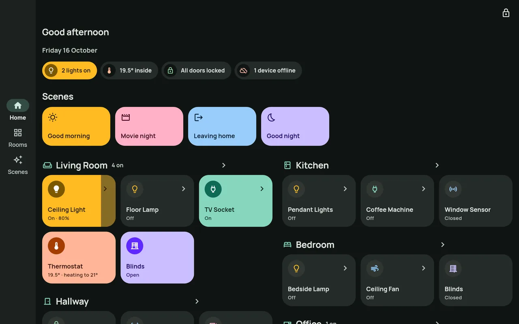Click the thermometer icon in temperature chip

coord(109,70)
